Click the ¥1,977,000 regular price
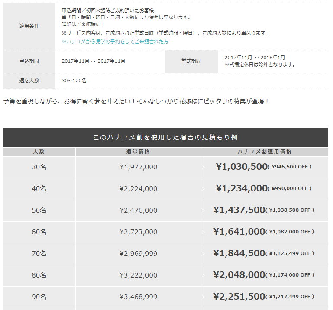Screen dimensions: 333x310 (139, 167)
